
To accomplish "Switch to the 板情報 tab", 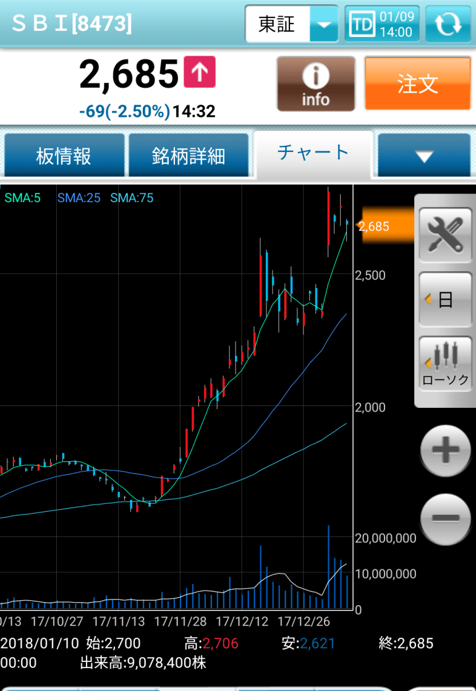I will [x=64, y=156].
